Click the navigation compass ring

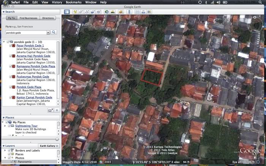pyautogui.click(x=255, y=25)
